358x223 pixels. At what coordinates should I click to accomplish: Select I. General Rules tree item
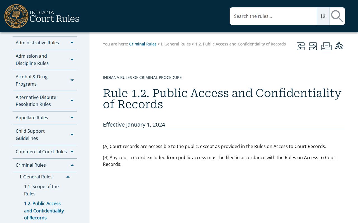tap(36, 177)
